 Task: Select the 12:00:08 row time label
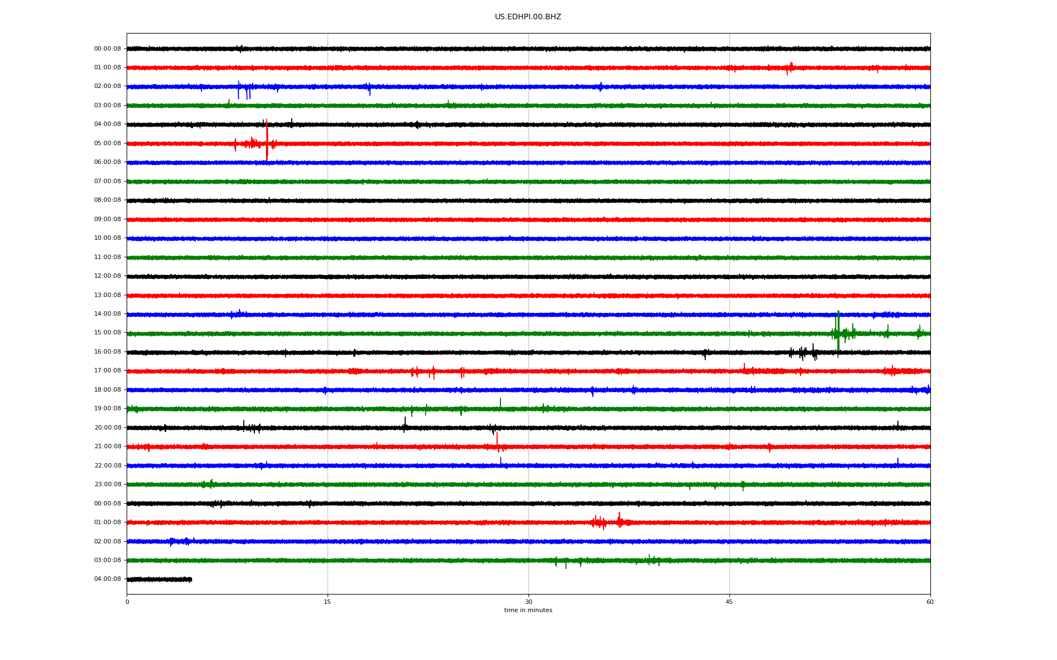[x=107, y=276]
